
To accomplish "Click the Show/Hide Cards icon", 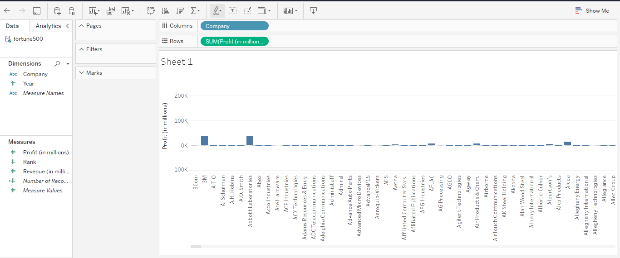I will coord(288,11).
